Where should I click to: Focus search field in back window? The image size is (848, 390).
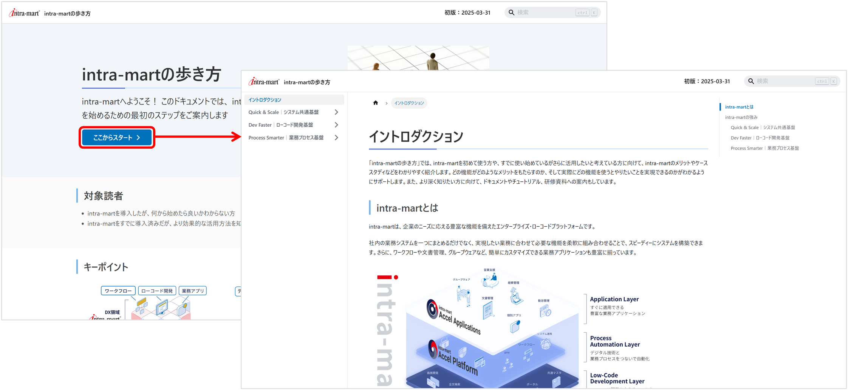(x=552, y=12)
